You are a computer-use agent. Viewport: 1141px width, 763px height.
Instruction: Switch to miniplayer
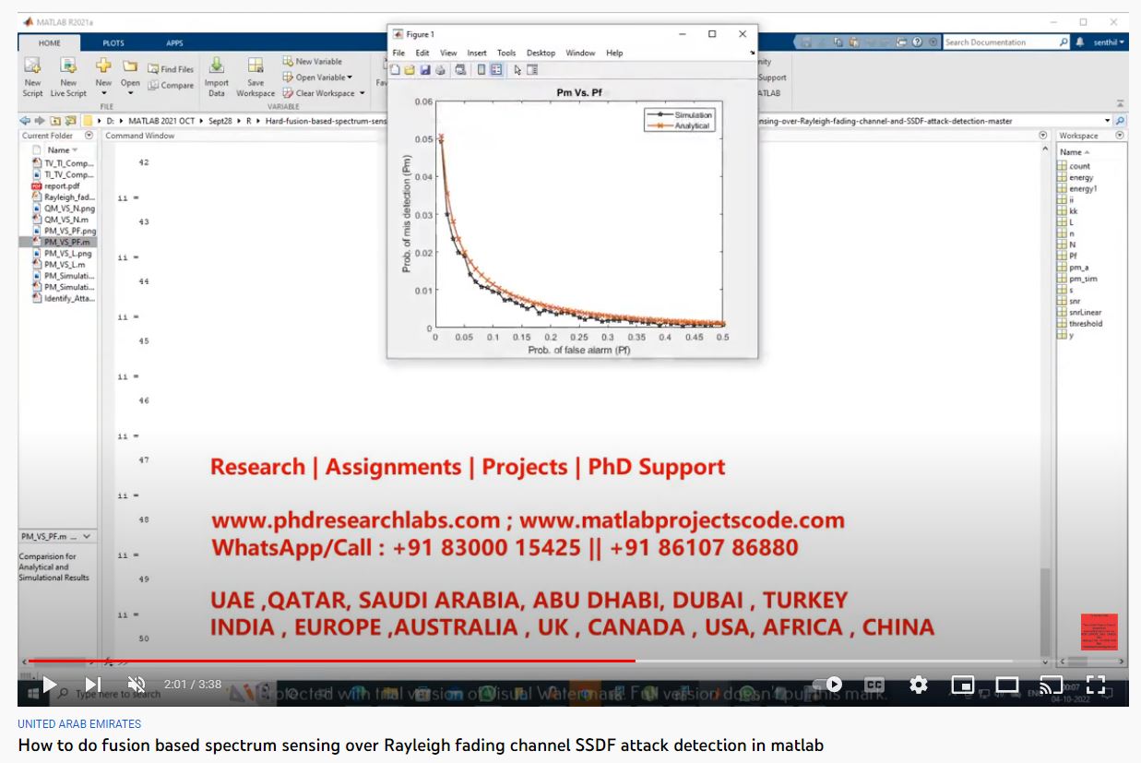point(962,685)
